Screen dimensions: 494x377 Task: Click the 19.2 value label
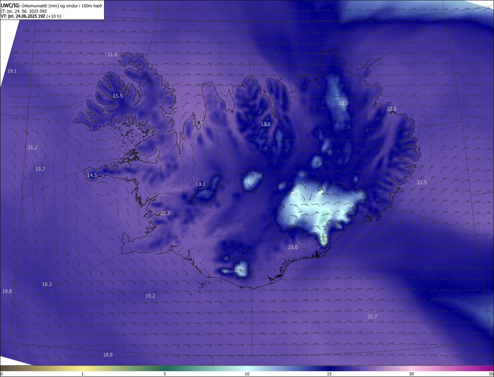point(150,296)
